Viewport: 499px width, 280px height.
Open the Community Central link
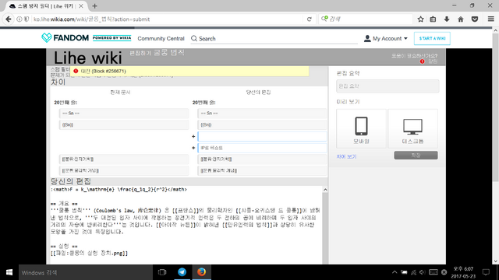click(161, 38)
